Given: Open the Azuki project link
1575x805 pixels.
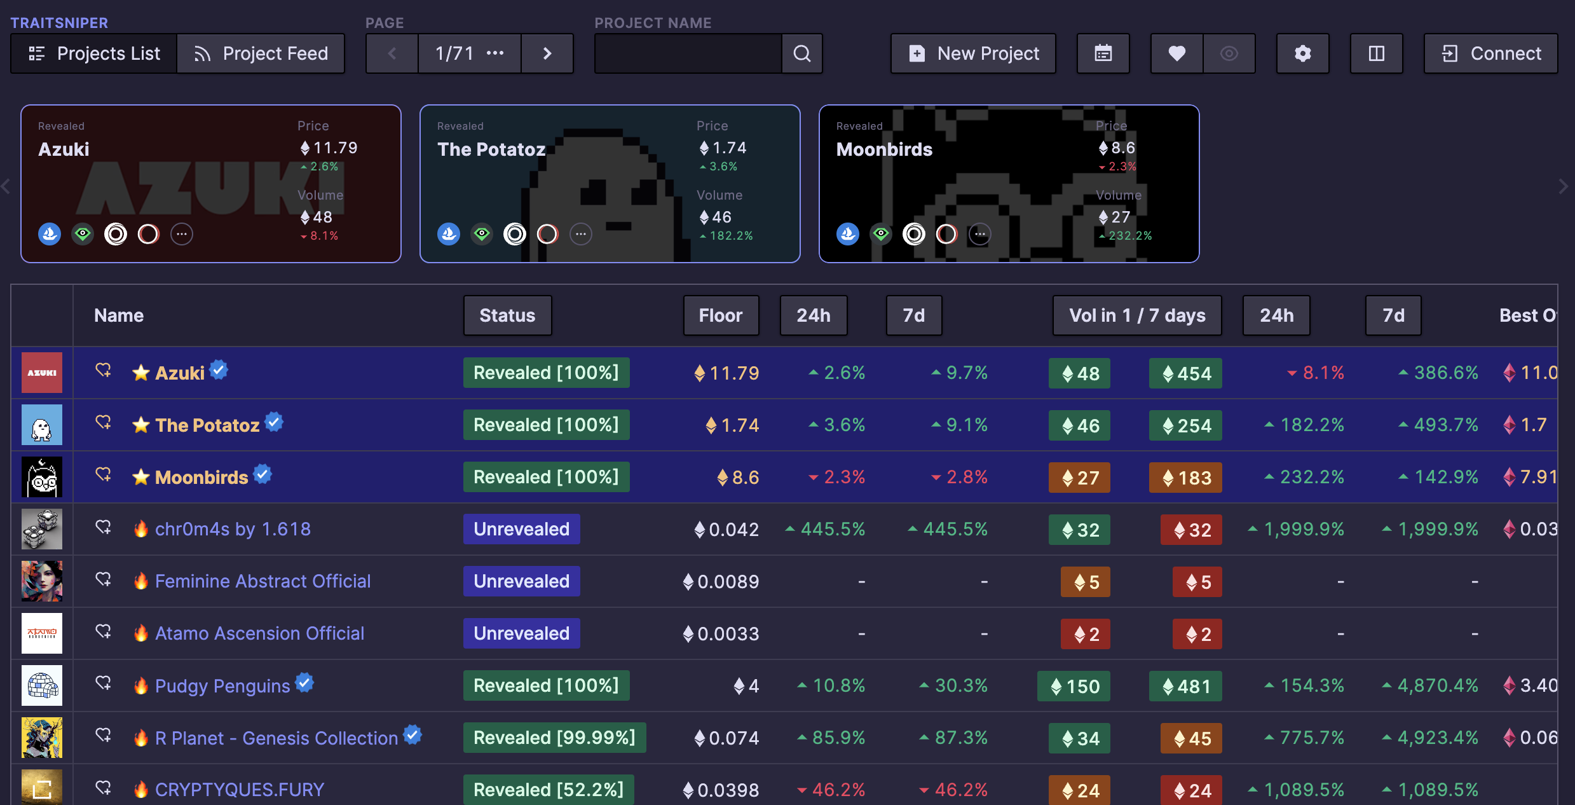Looking at the screenshot, I should coord(180,373).
